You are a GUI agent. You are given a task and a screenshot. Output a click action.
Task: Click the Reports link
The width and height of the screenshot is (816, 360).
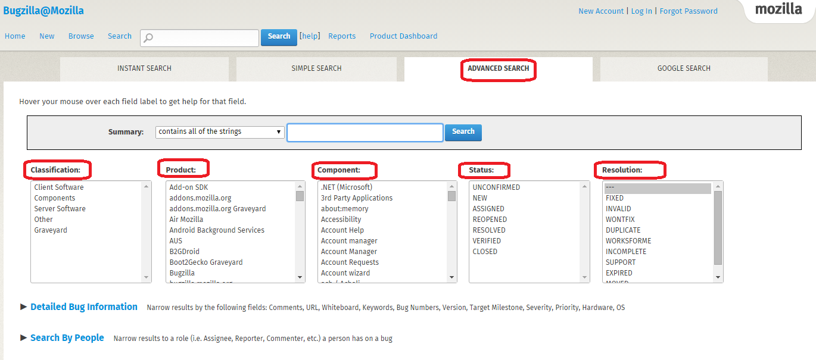[x=342, y=36]
